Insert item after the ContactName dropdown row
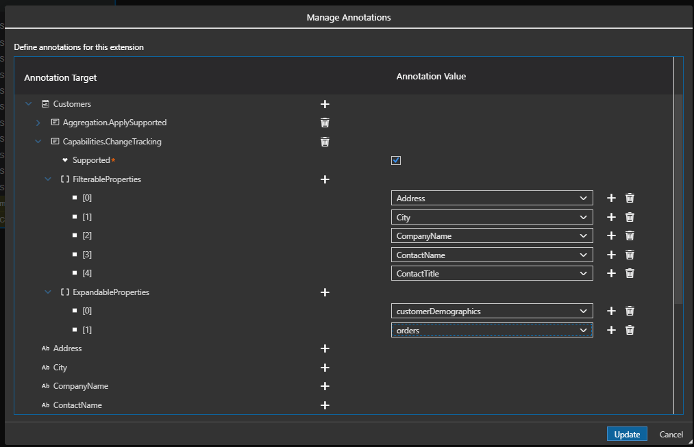694x447 pixels. coord(611,255)
